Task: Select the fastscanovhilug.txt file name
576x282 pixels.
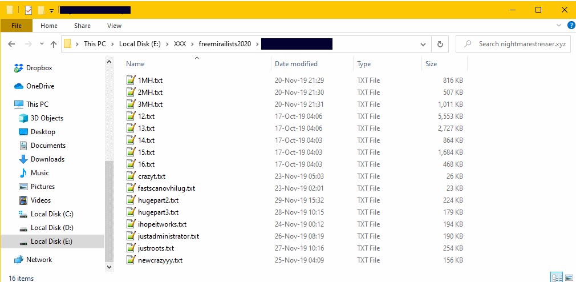Action: point(167,188)
